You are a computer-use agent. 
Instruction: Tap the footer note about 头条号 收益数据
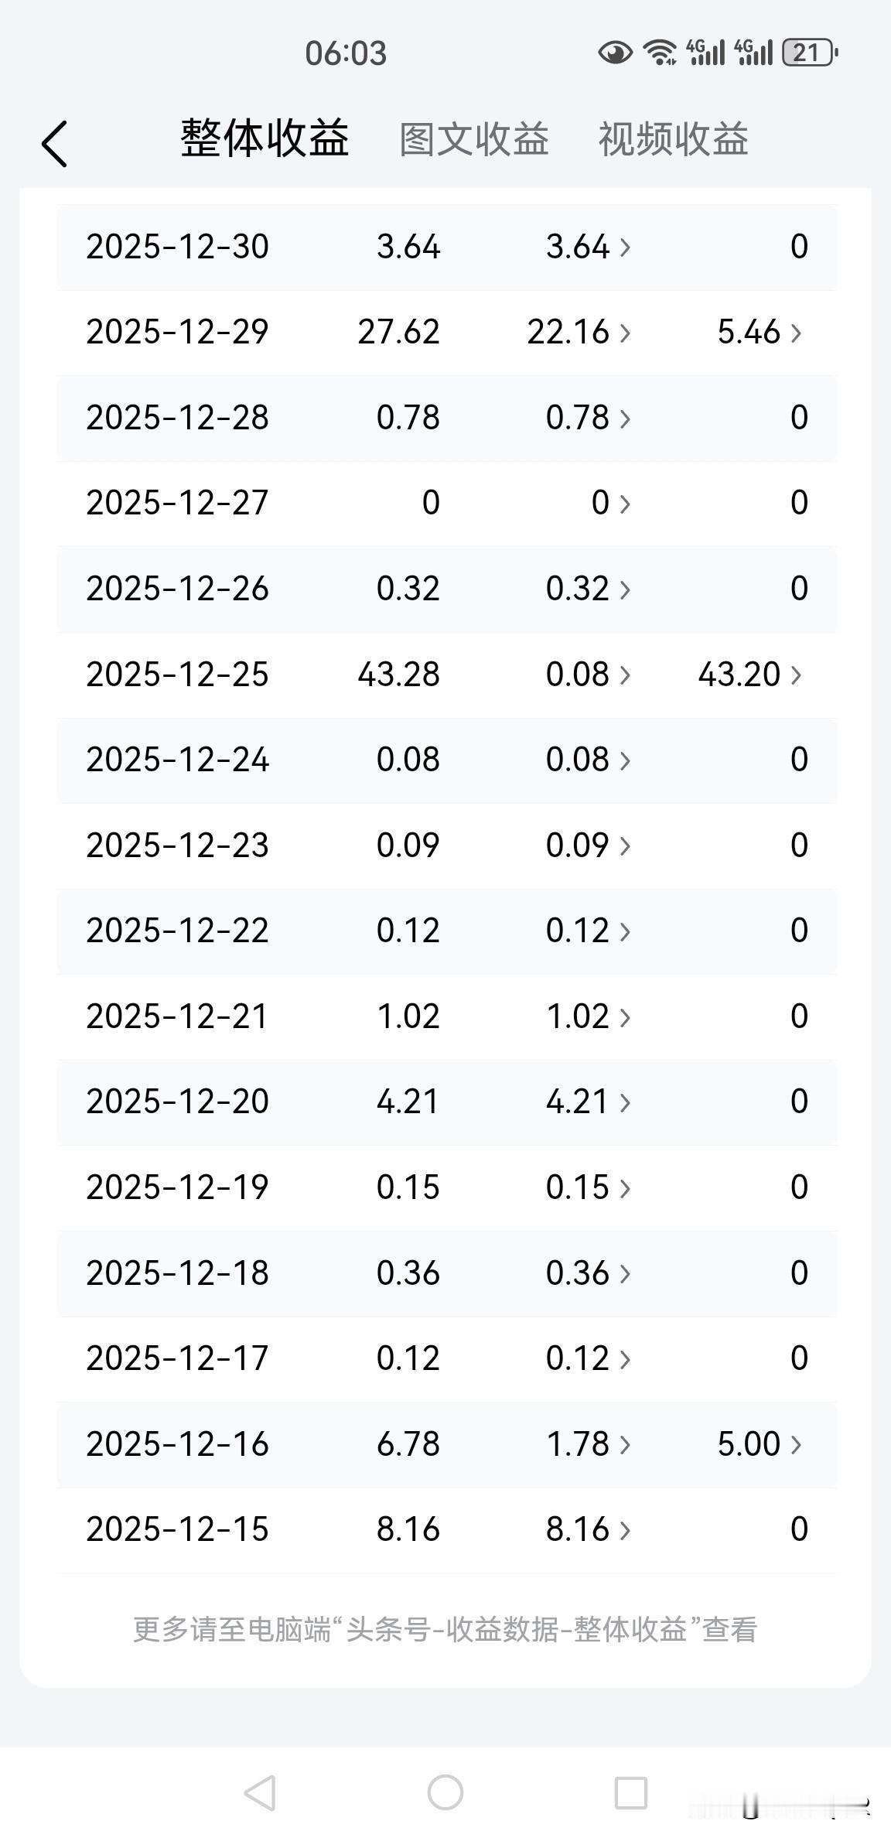coord(445,1629)
